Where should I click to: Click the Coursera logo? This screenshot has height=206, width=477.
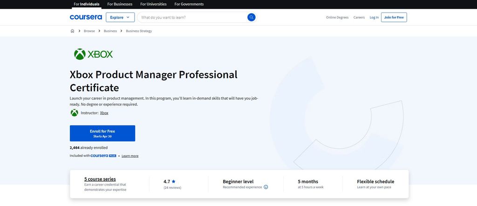[x=86, y=17]
